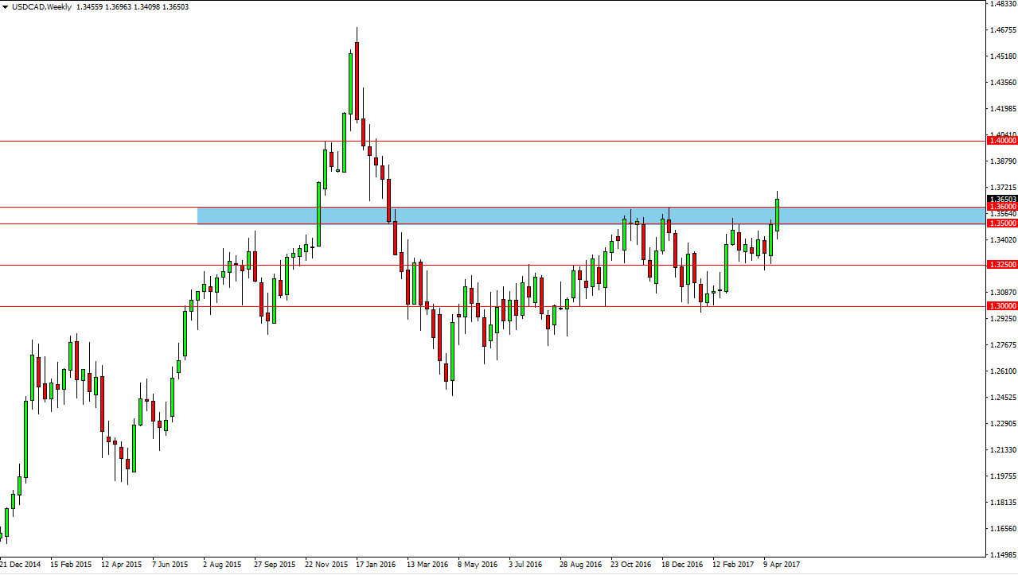The height and width of the screenshot is (575, 1018).
Task: Select the red 1.36000 price level tag
Action: [1001, 207]
